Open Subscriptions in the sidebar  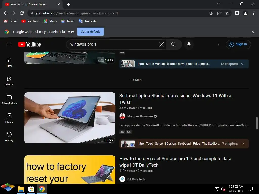point(9,100)
